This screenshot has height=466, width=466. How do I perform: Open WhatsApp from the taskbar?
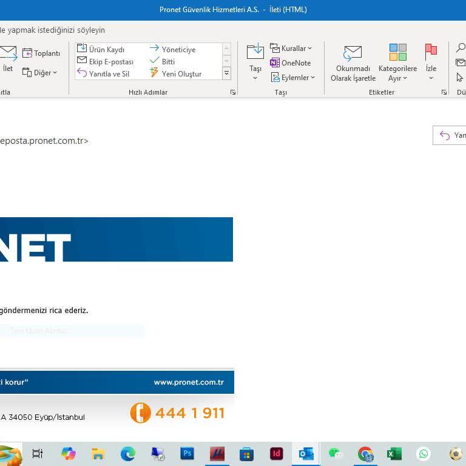click(424, 454)
